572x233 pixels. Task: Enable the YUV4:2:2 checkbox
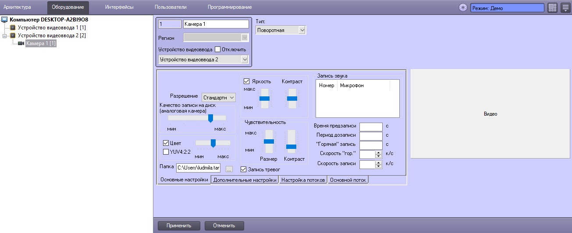click(166, 152)
